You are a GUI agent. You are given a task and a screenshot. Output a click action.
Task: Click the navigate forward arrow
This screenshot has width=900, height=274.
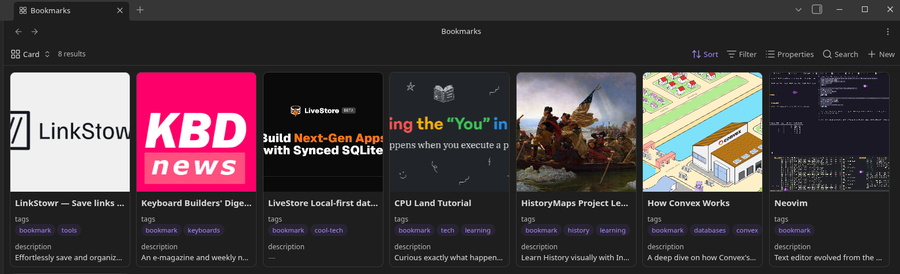35,32
